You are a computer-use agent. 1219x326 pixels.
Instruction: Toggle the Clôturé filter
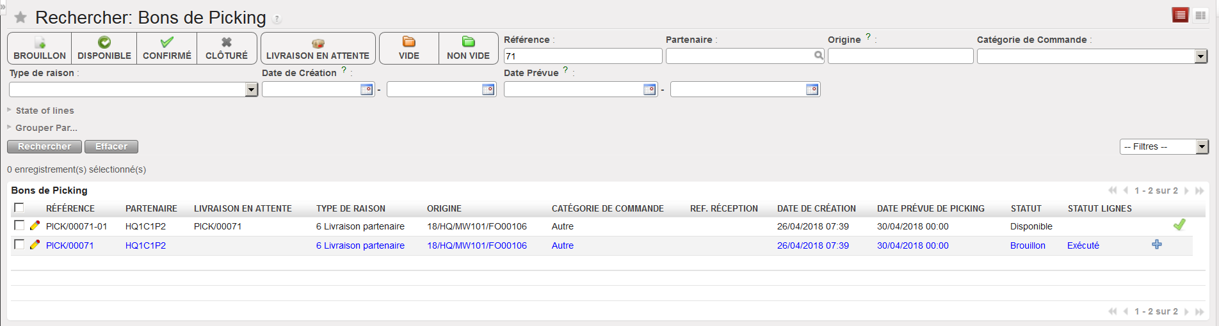point(227,49)
